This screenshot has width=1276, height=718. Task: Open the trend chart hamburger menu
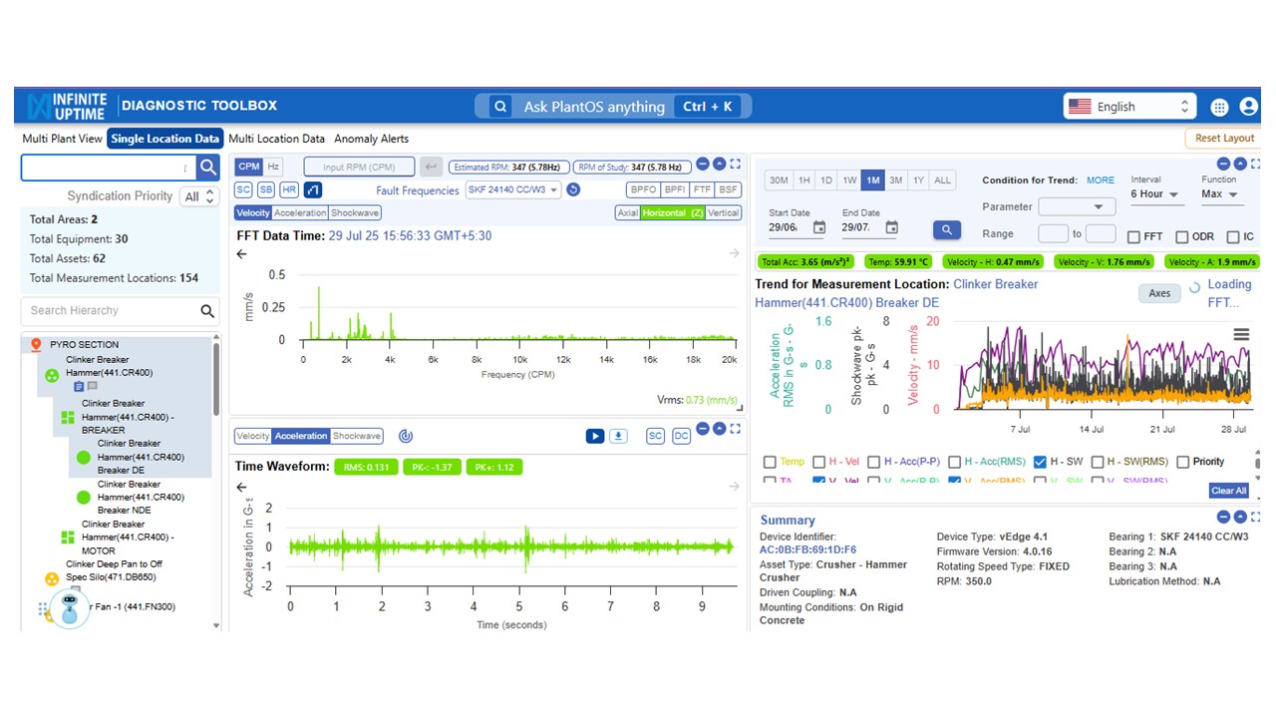pos(1241,335)
